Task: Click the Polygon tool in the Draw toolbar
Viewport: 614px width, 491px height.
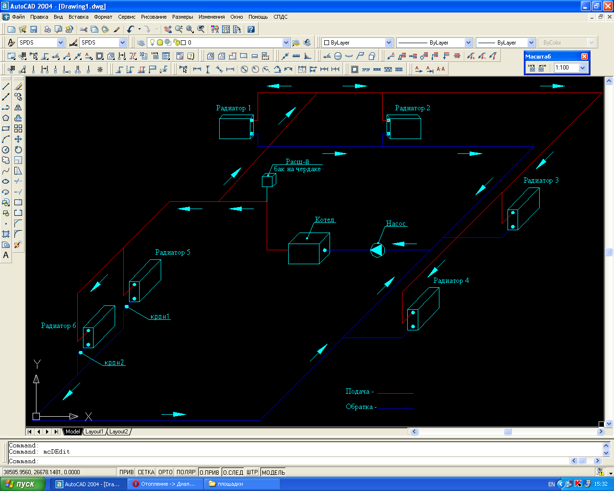Action: (6, 118)
